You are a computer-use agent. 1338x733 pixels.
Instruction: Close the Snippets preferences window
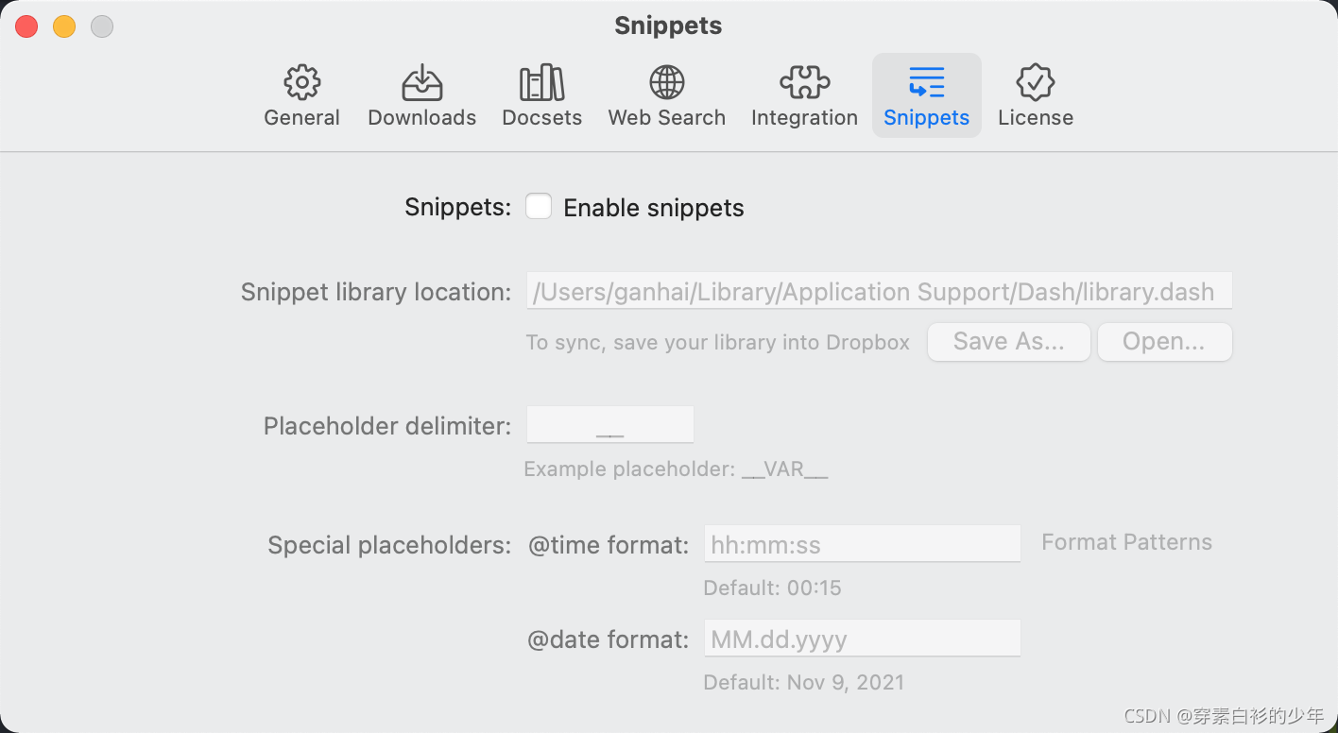(x=26, y=26)
